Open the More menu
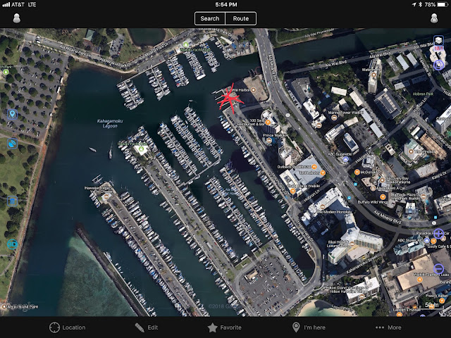The width and height of the screenshot is (451, 338). coord(388,327)
